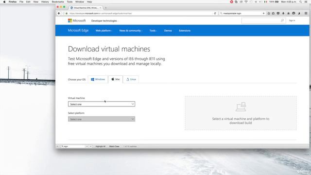This screenshot has width=311, height=175.
Task: Open the Spotlight search in menu bar
Action: [x=301, y=2]
